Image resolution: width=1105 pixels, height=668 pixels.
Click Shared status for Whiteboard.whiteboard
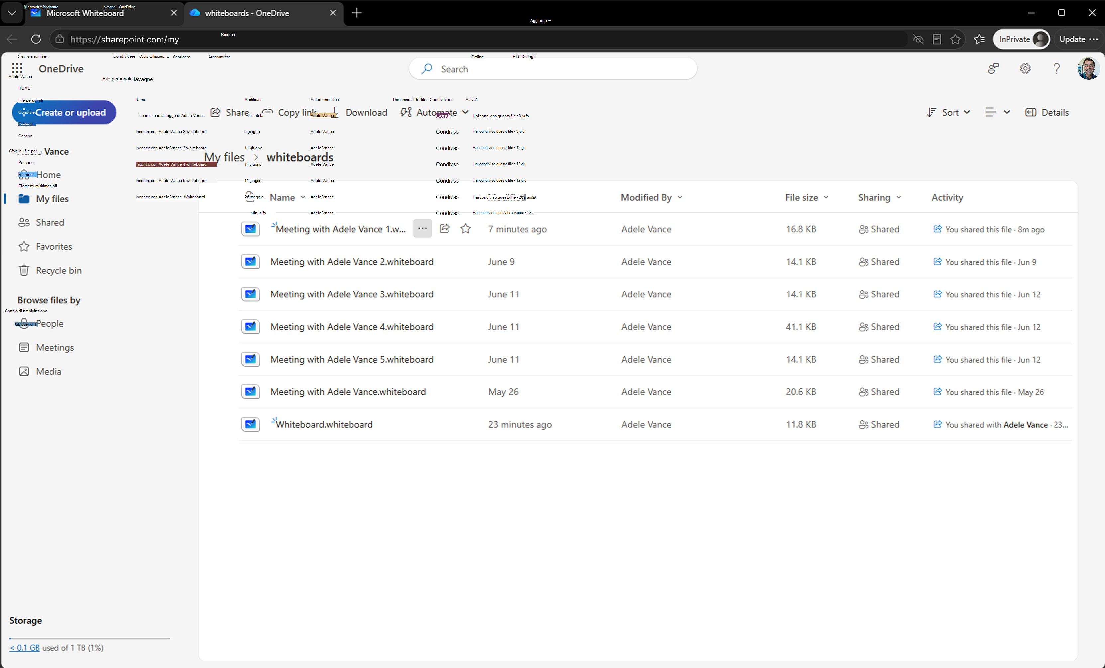(x=879, y=424)
